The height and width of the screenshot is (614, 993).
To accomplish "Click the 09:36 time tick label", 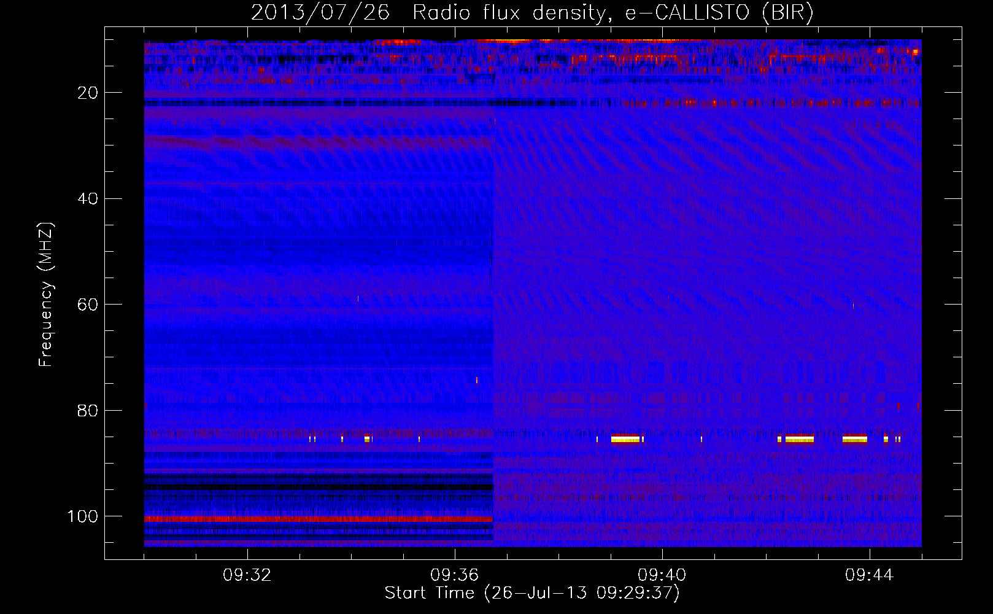I will click(455, 575).
